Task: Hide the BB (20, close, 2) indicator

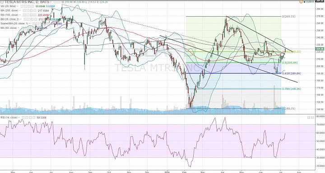Action: (x=25, y=19)
